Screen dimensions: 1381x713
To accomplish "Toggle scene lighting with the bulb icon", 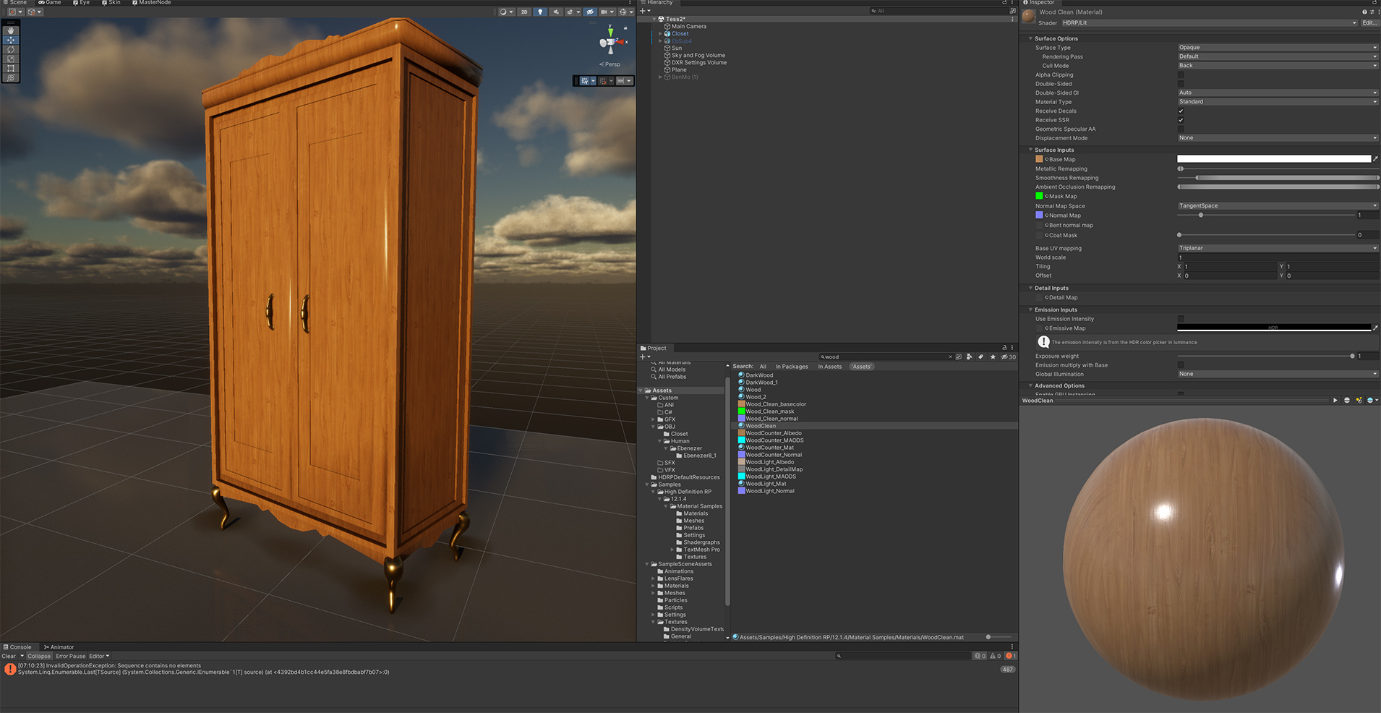I will pos(540,12).
